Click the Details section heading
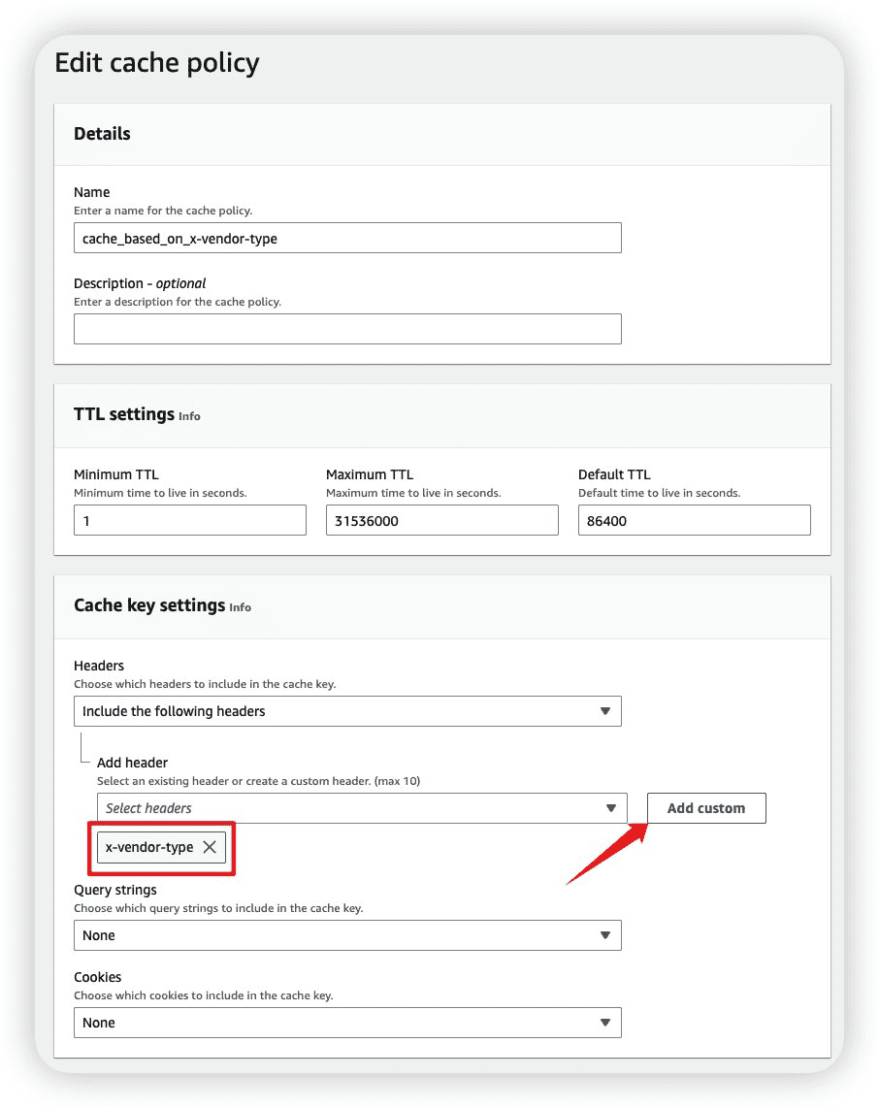Image resolution: width=879 pixels, height=1108 pixels. (x=103, y=134)
